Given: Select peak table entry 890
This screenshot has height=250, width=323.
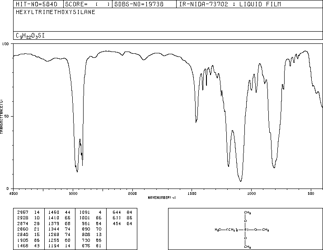Looking at the screenshot, I should 86,229.
